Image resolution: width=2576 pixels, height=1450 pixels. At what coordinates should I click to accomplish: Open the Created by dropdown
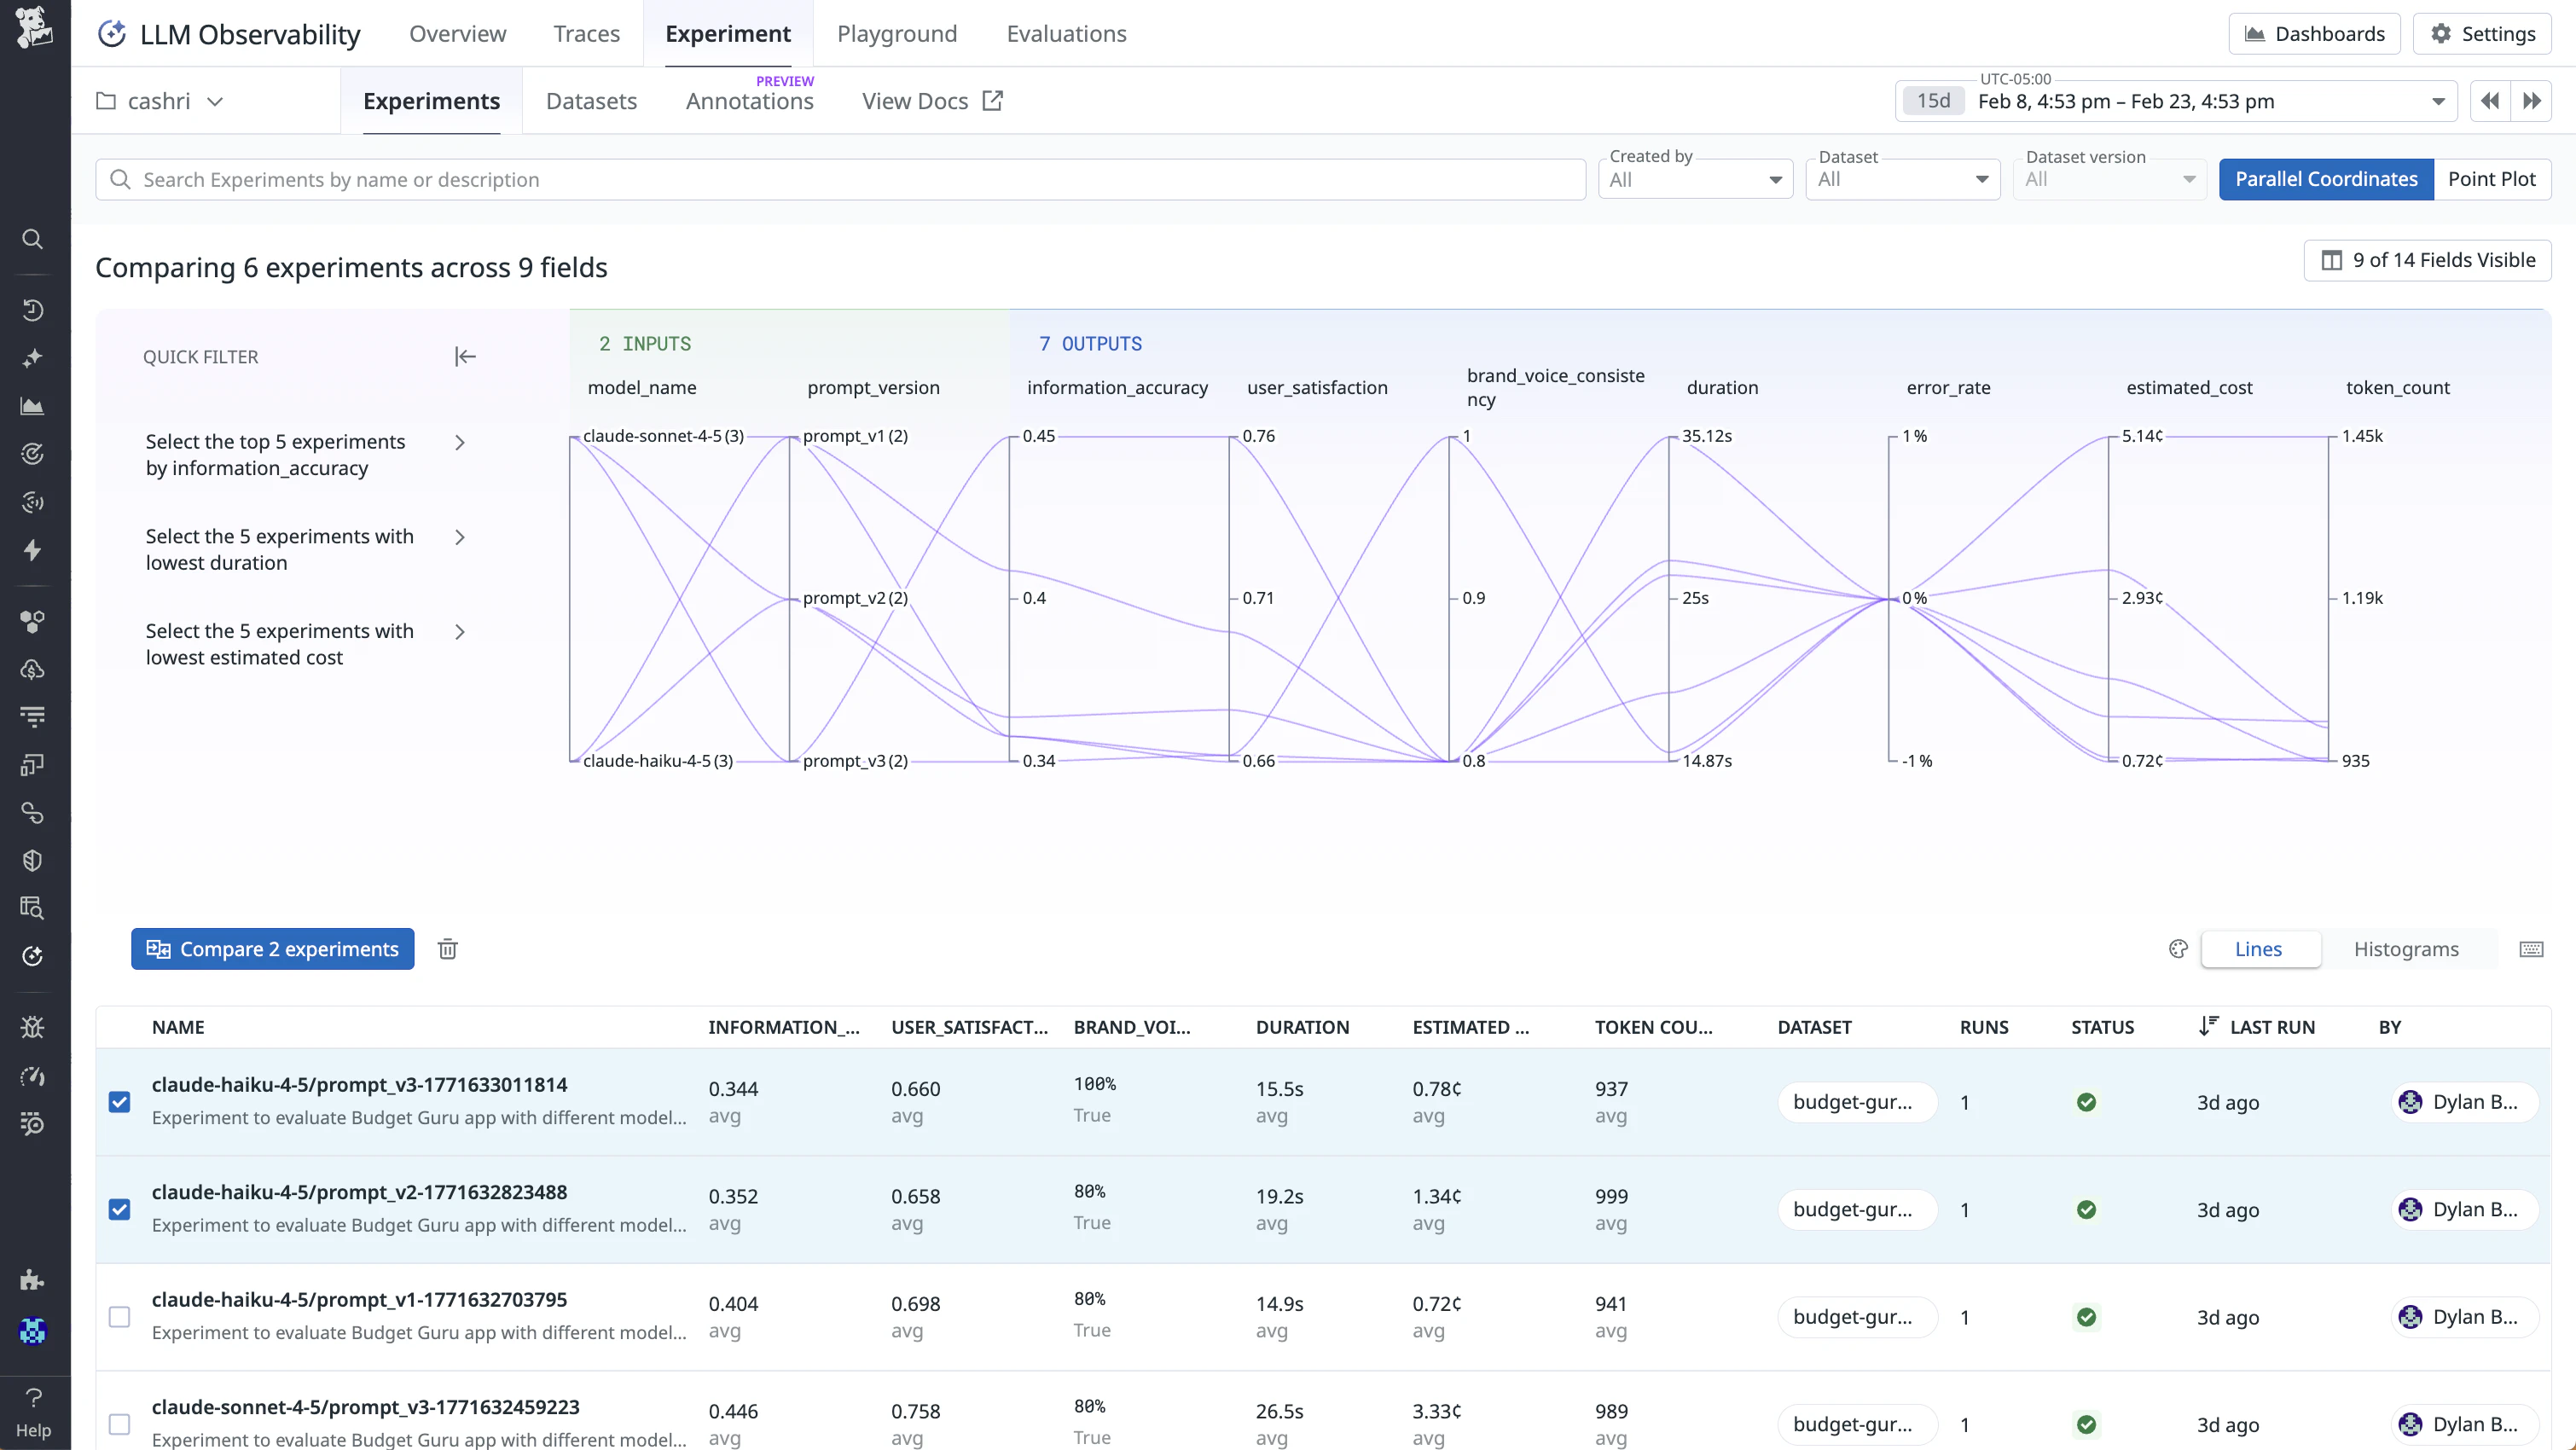click(1694, 179)
